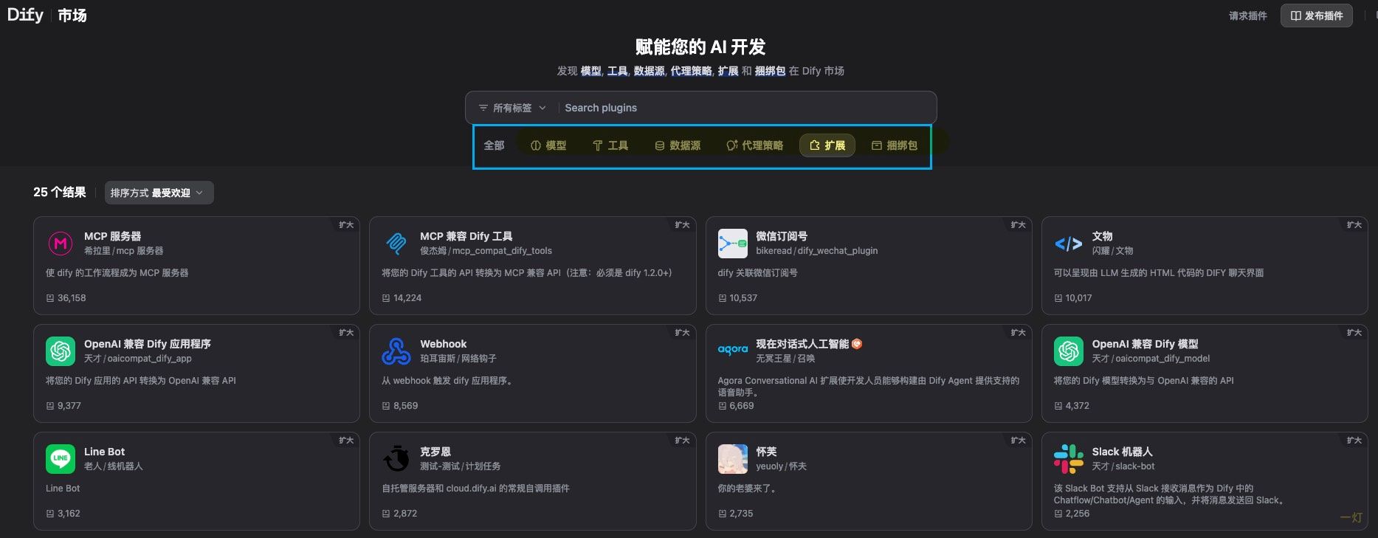The width and height of the screenshot is (1378, 538).
Task: Click the 克罗恩 stopwatch icon
Action: pyautogui.click(x=396, y=458)
